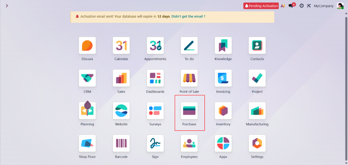Launch the Inventory module
The image size is (348, 165).
click(x=223, y=111)
